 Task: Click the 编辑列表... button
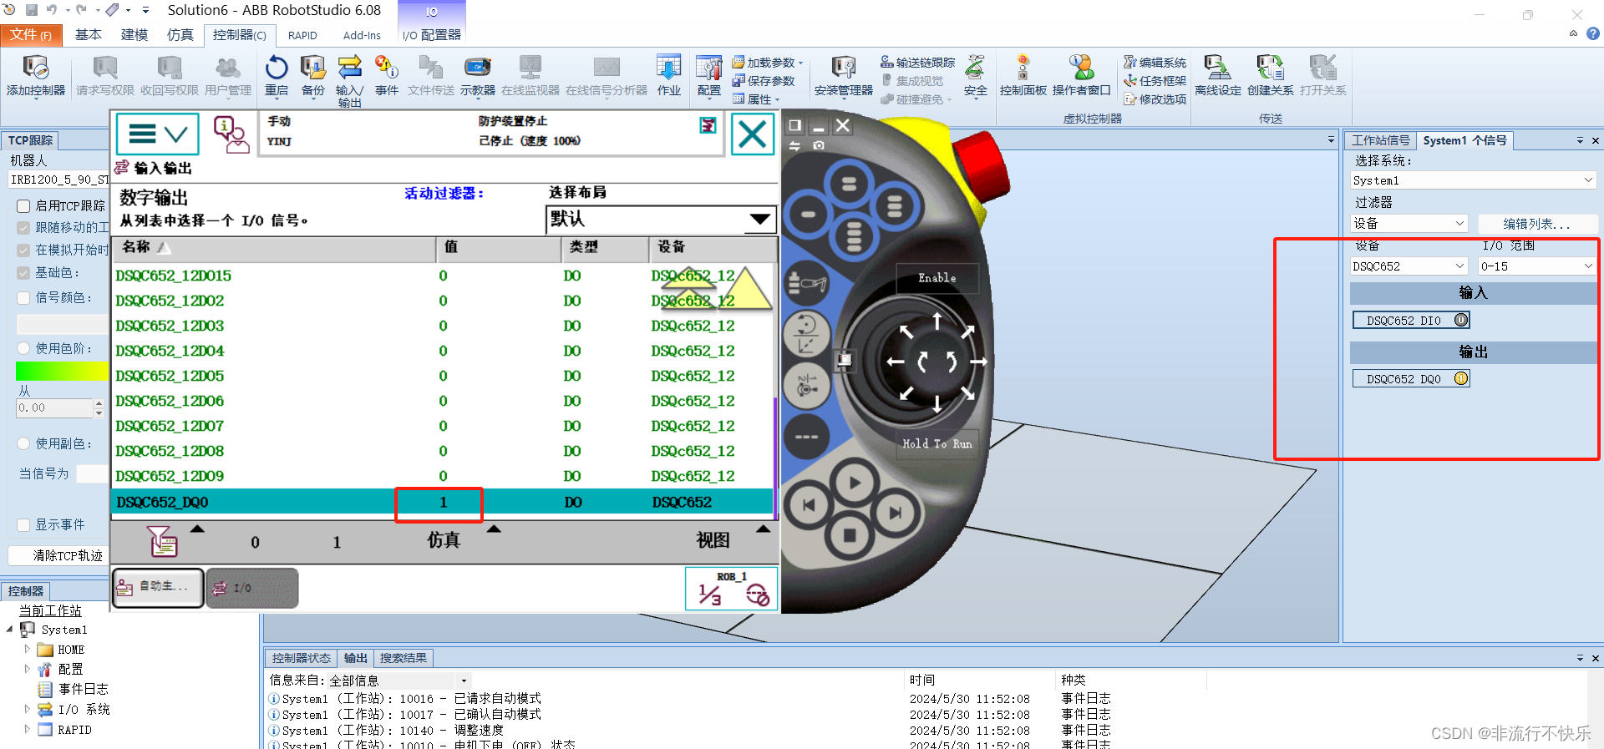(1537, 224)
